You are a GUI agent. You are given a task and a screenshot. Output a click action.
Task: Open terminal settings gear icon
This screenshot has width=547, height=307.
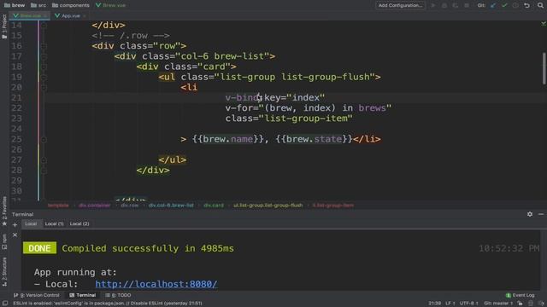tap(530, 214)
